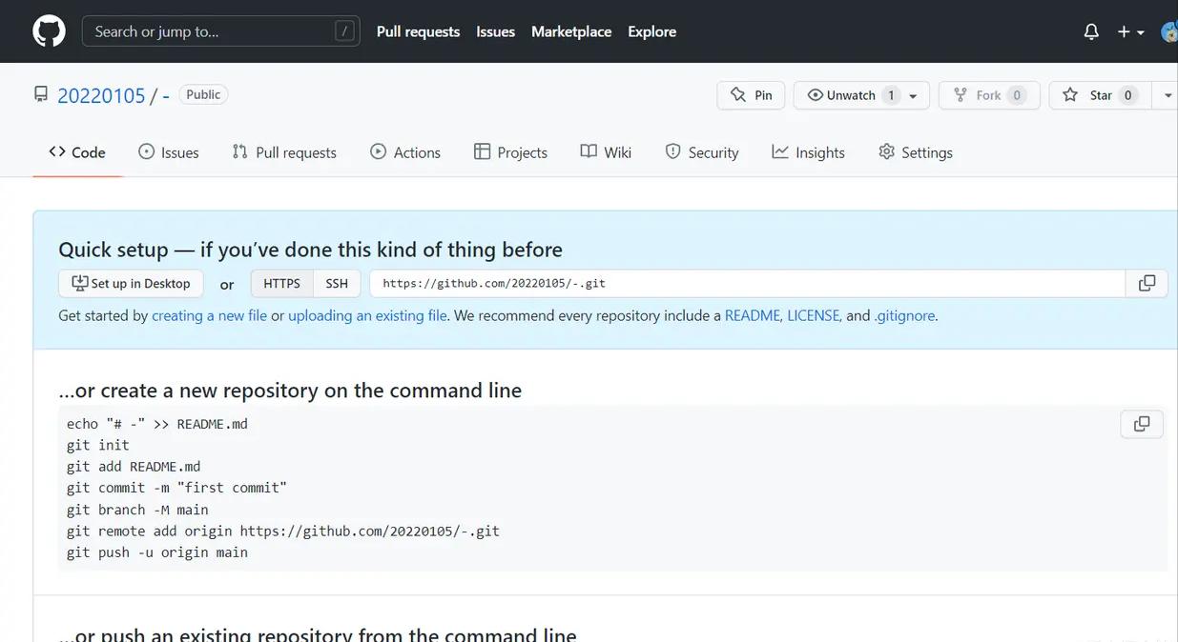Image resolution: width=1178 pixels, height=642 pixels.
Task: Copy the command line setup instructions icon
Action: tap(1142, 424)
